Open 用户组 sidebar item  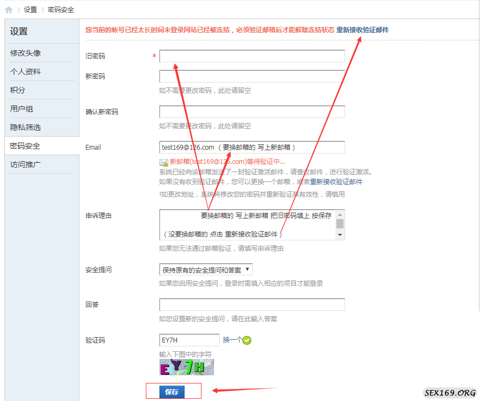point(22,109)
